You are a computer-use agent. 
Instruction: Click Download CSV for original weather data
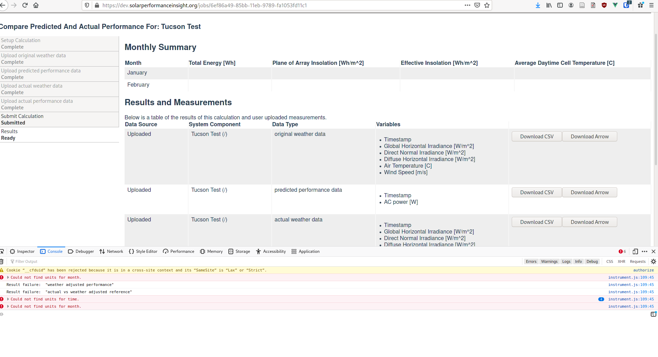(537, 136)
